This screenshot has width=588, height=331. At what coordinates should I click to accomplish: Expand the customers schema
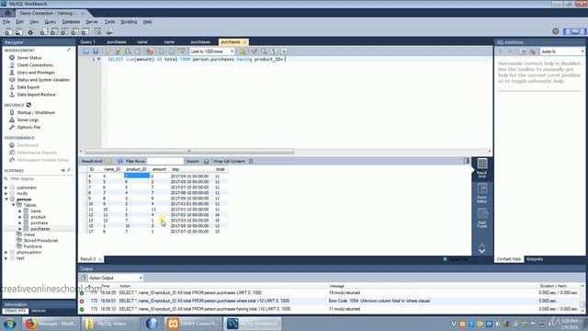[x=6, y=188]
